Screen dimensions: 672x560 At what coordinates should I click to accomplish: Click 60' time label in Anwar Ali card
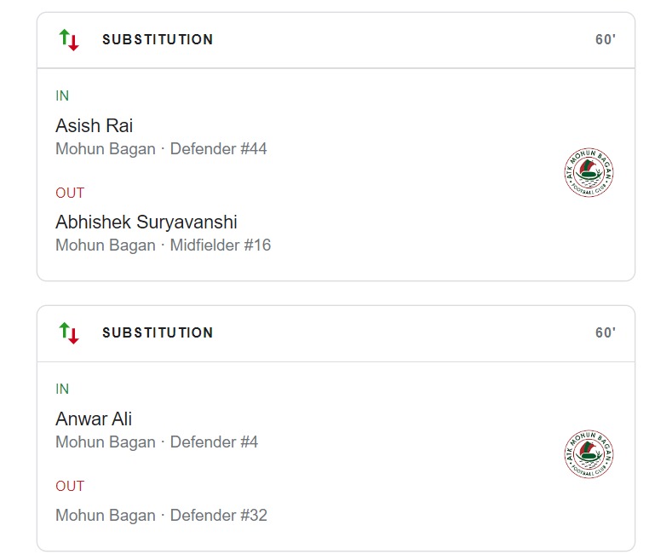click(x=605, y=333)
